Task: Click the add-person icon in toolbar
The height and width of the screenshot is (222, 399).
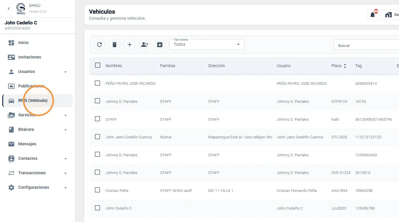Action: tap(145, 45)
